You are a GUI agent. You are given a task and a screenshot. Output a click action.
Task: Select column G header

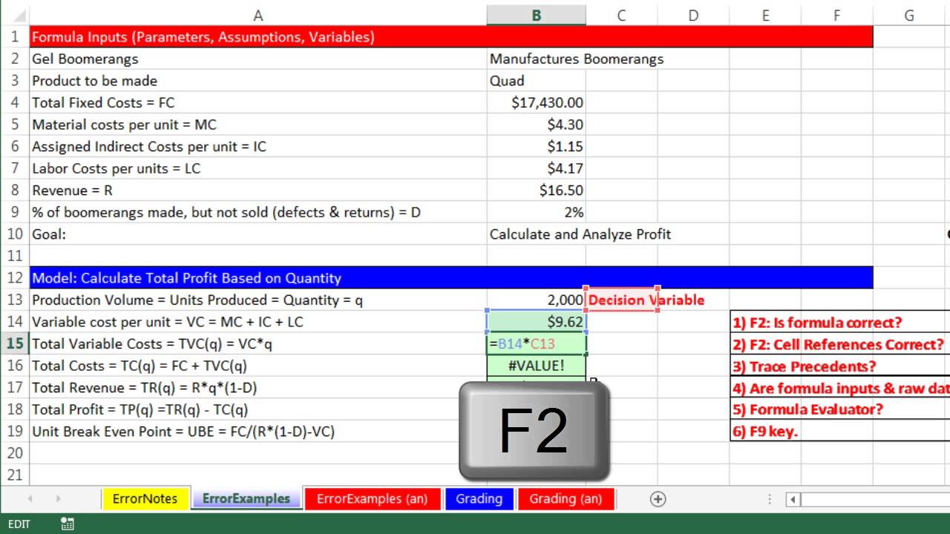[x=908, y=15]
